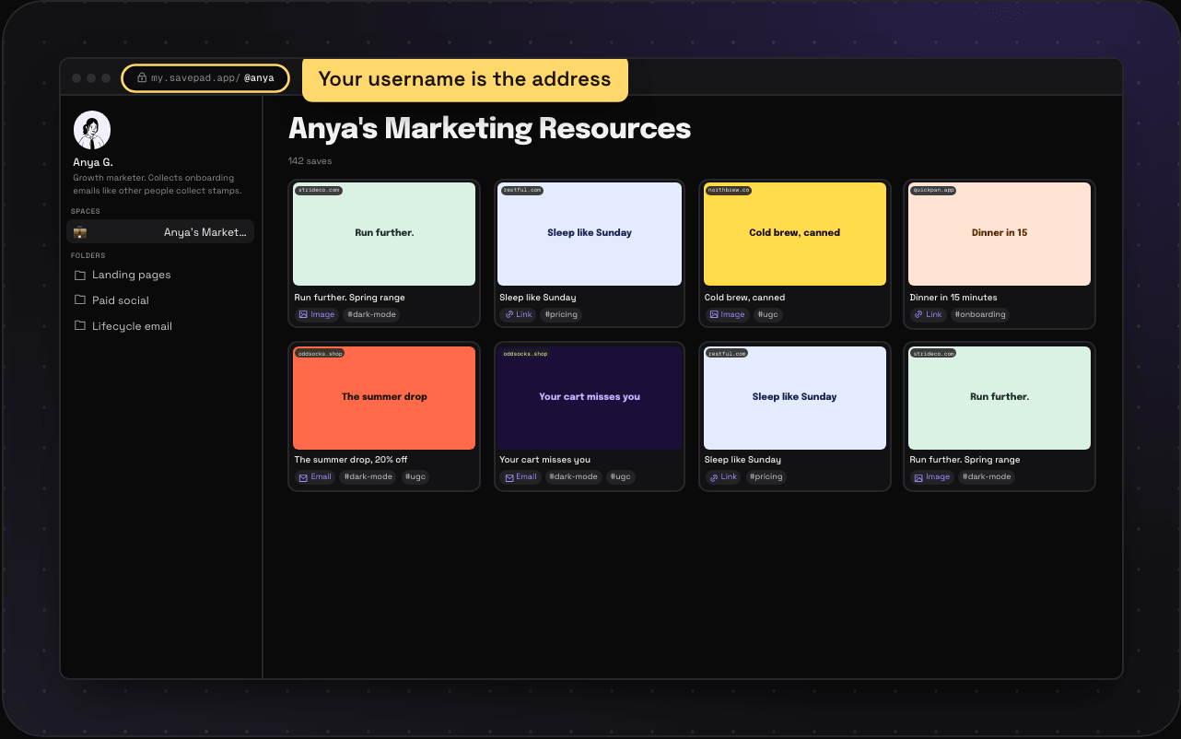Click the Image type tag on Cold brew card
The height and width of the screenshot is (739, 1181).
727,314
